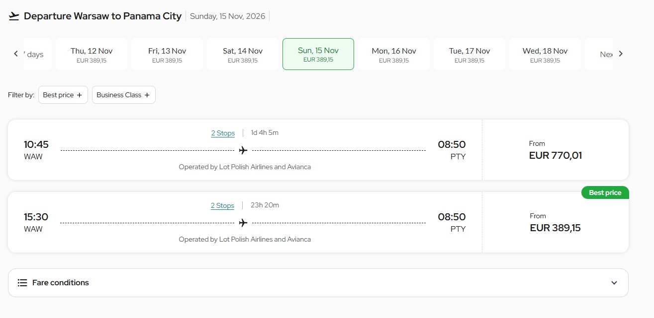Click the 23h 20m duration
Image resolution: width=654 pixels, height=318 pixels.
coord(265,205)
